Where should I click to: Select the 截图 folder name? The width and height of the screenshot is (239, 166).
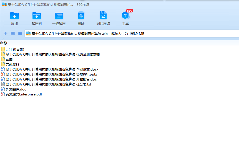pos(9,59)
